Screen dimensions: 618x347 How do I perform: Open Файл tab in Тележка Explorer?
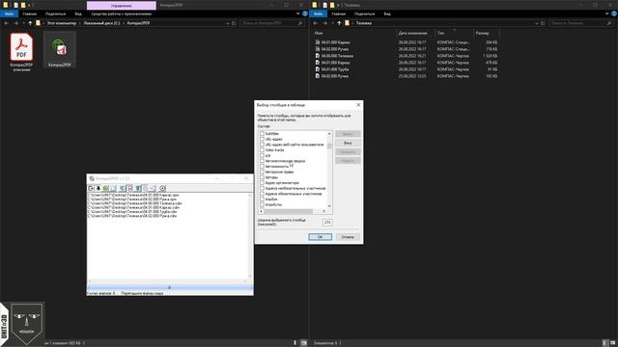tap(318, 13)
